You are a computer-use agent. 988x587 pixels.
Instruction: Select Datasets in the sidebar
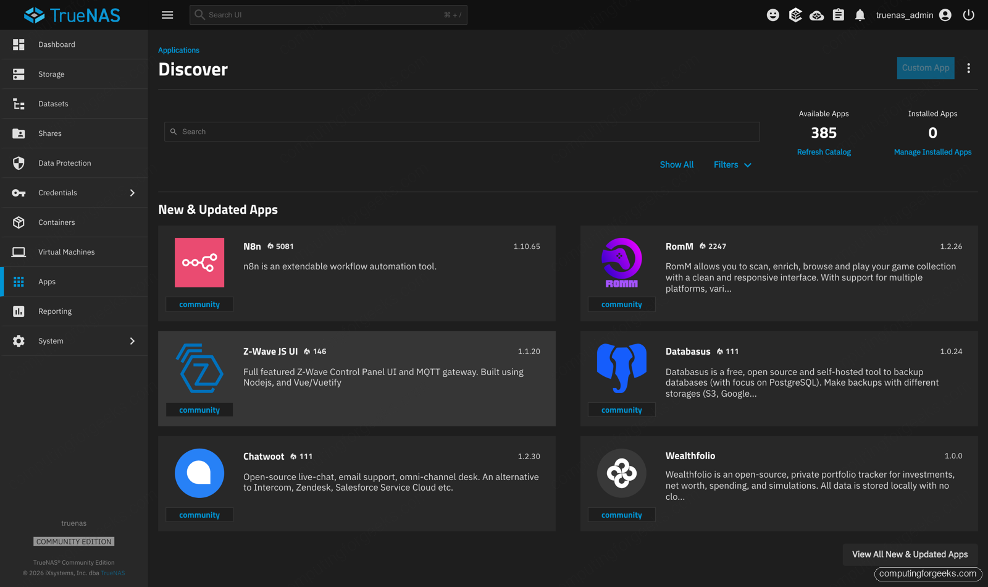[74, 104]
